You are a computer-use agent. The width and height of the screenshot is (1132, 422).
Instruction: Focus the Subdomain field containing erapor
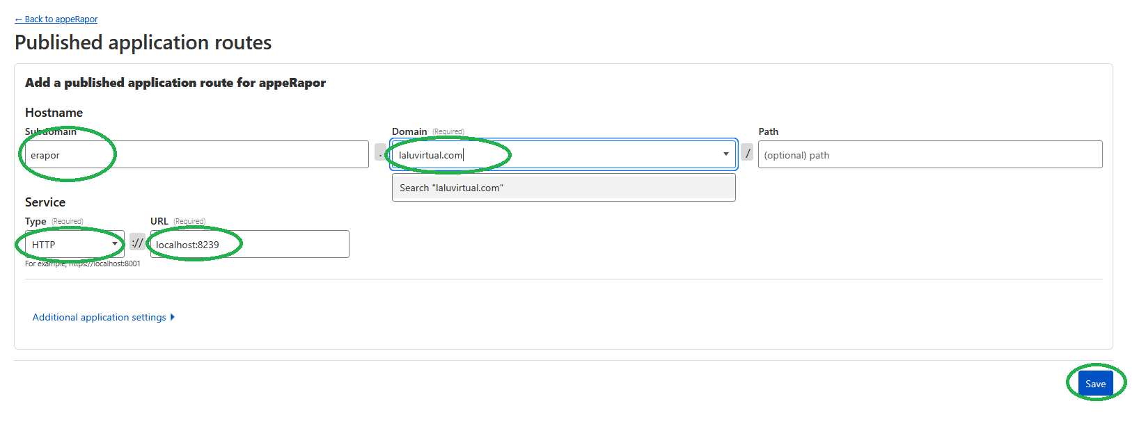196,154
